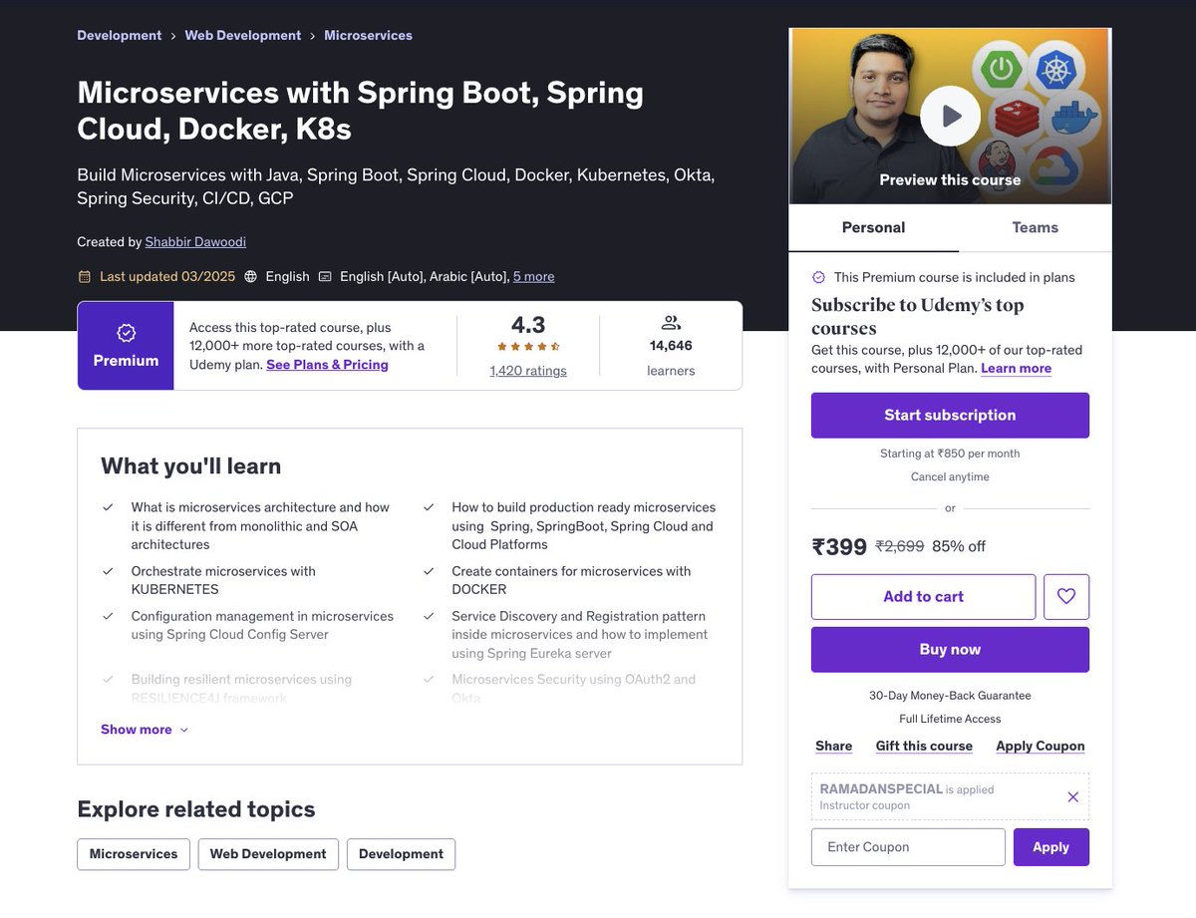Show 5 more caption languages

click(533, 276)
